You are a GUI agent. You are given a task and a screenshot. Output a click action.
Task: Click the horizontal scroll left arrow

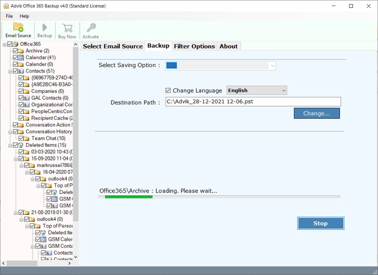click(x=3, y=263)
